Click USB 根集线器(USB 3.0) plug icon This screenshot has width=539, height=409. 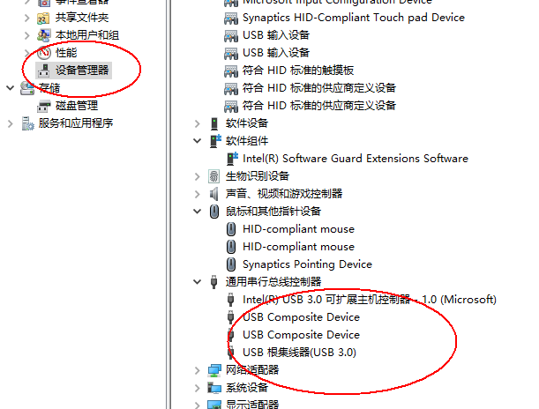(231, 353)
